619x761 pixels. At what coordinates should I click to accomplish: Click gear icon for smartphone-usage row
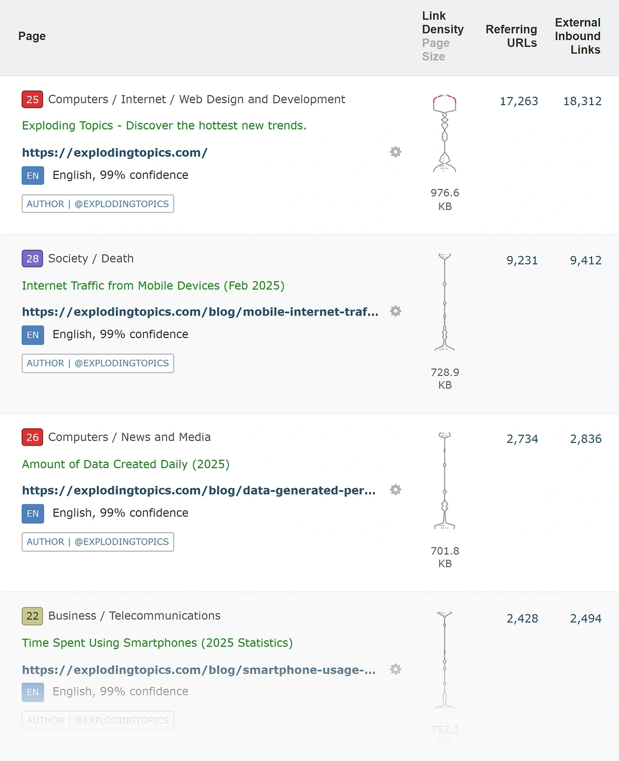coord(396,670)
